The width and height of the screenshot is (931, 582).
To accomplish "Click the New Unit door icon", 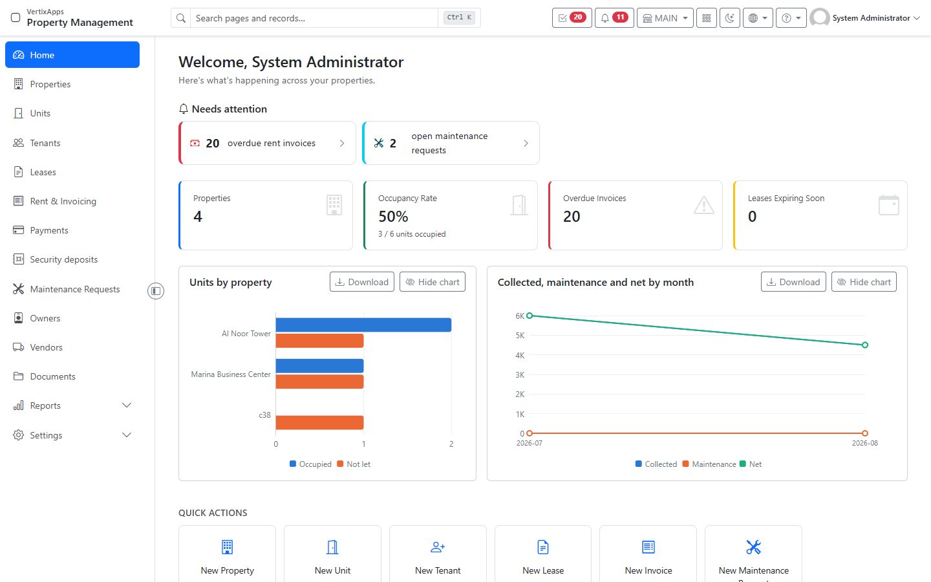I will (332, 547).
